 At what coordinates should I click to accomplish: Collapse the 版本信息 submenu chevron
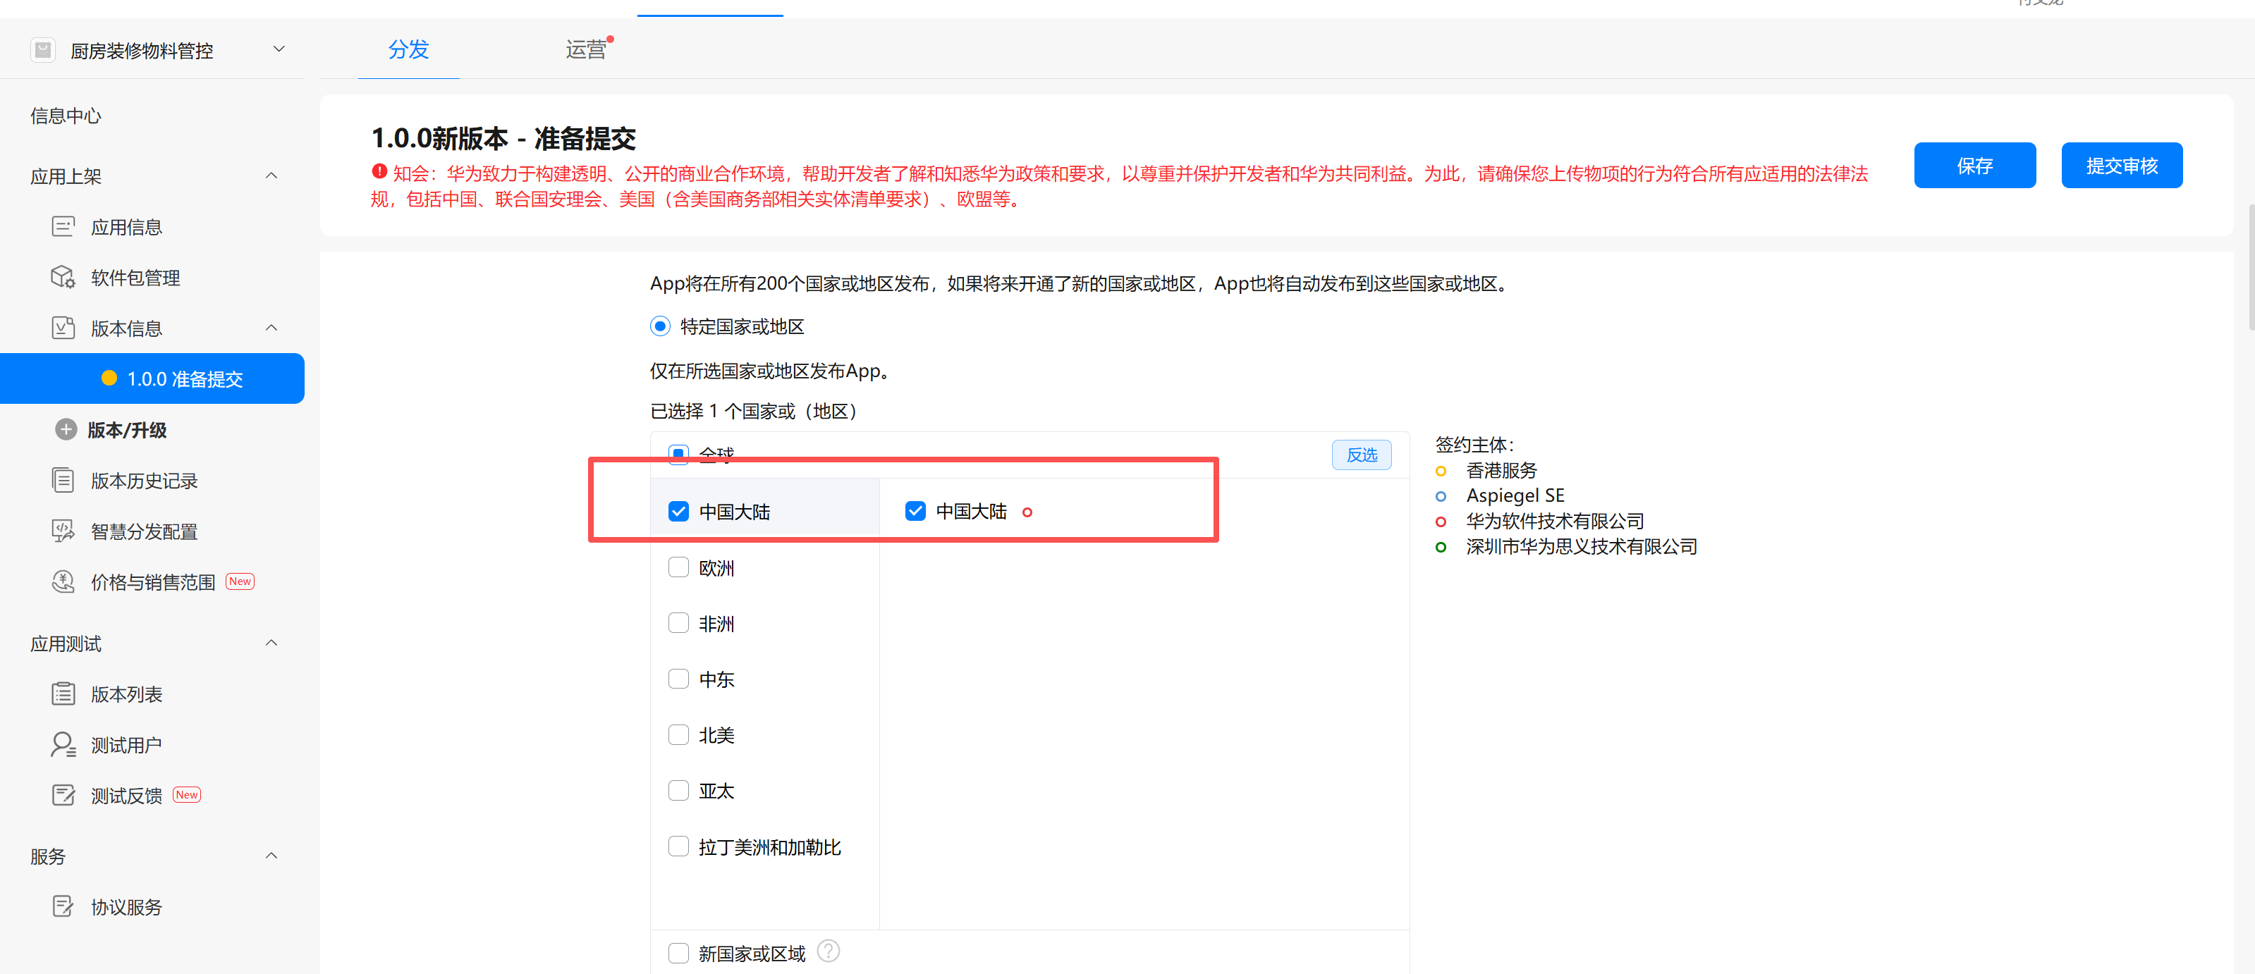[x=271, y=328]
